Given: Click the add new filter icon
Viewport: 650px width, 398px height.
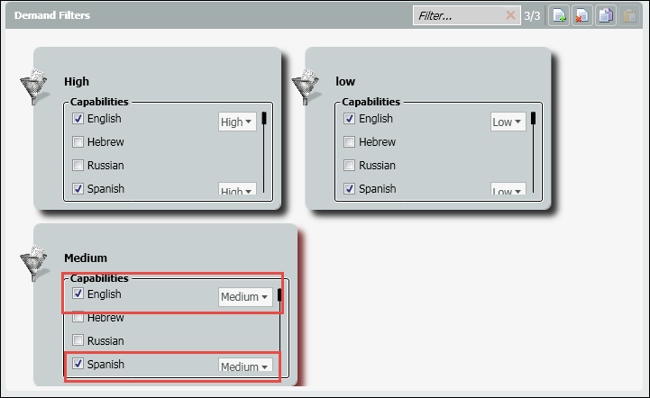Looking at the screenshot, I should [560, 15].
